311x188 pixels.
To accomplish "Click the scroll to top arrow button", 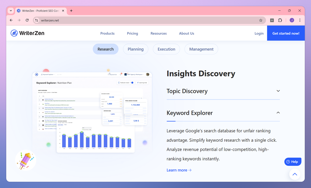I will click(x=295, y=174).
